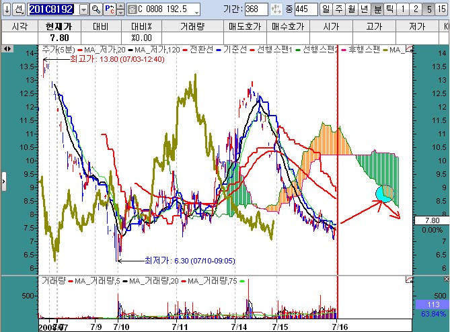Expand the C 0808 192.5 name dropdown

pos(196,11)
